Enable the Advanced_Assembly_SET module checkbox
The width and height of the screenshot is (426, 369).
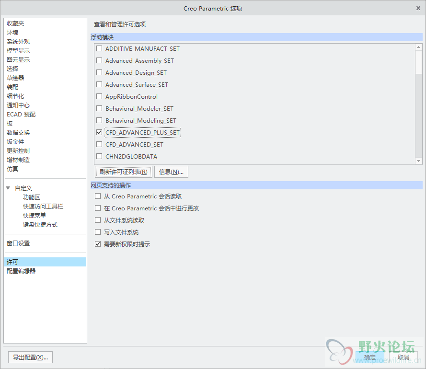pyautogui.click(x=99, y=60)
